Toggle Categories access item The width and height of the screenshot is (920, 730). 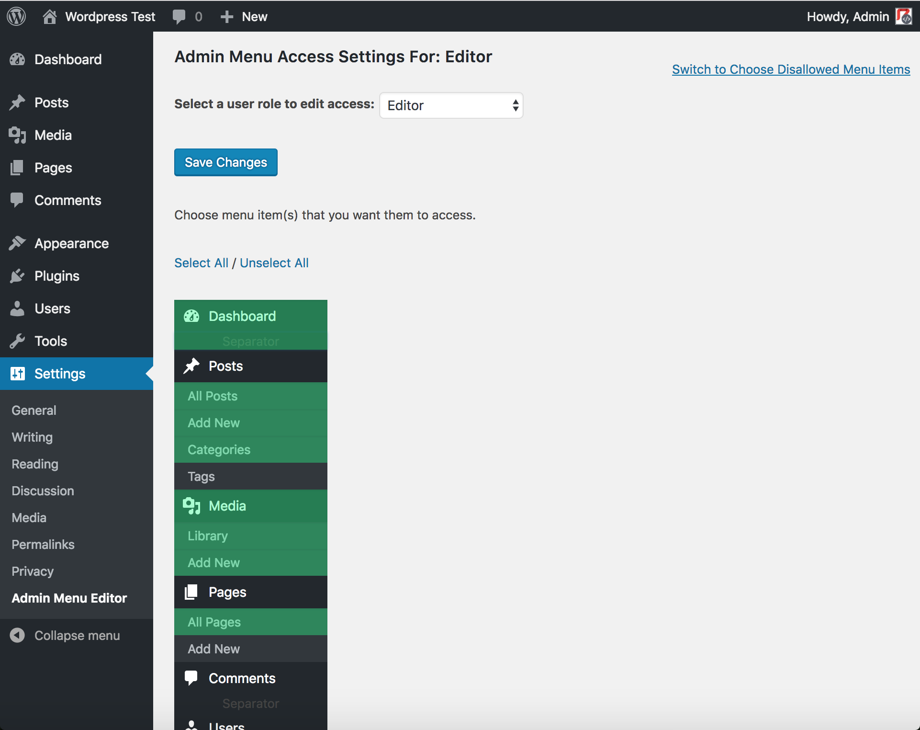tap(251, 449)
